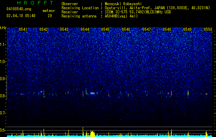Click the 0545 time marker

(x=105, y=29)
